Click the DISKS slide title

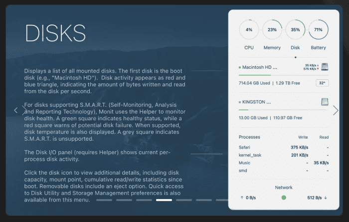point(55,33)
